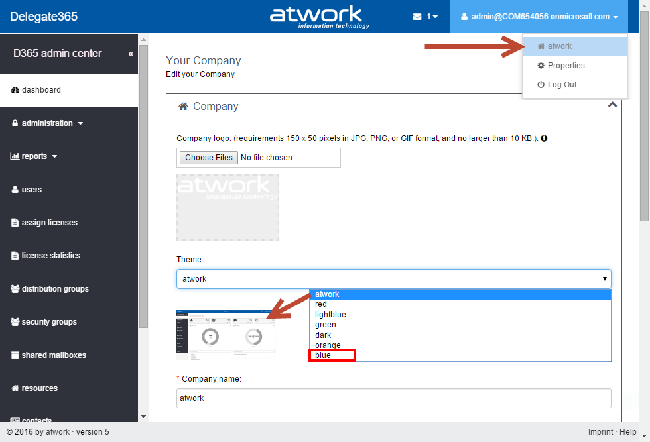The height and width of the screenshot is (442, 650).
Task: Click the Company name input field
Action: click(x=394, y=398)
